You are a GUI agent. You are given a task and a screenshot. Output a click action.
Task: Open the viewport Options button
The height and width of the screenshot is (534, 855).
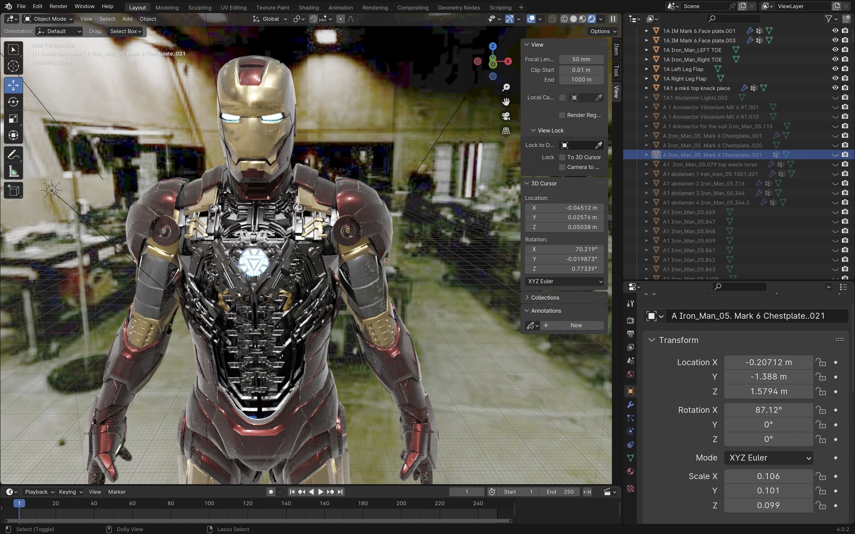point(603,31)
